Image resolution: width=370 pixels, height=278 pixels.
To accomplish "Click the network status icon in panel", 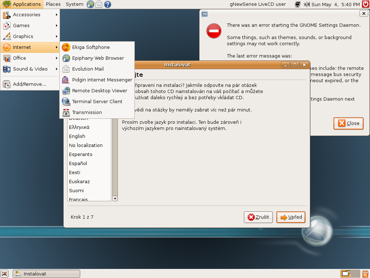I will [x=298, y=4].
